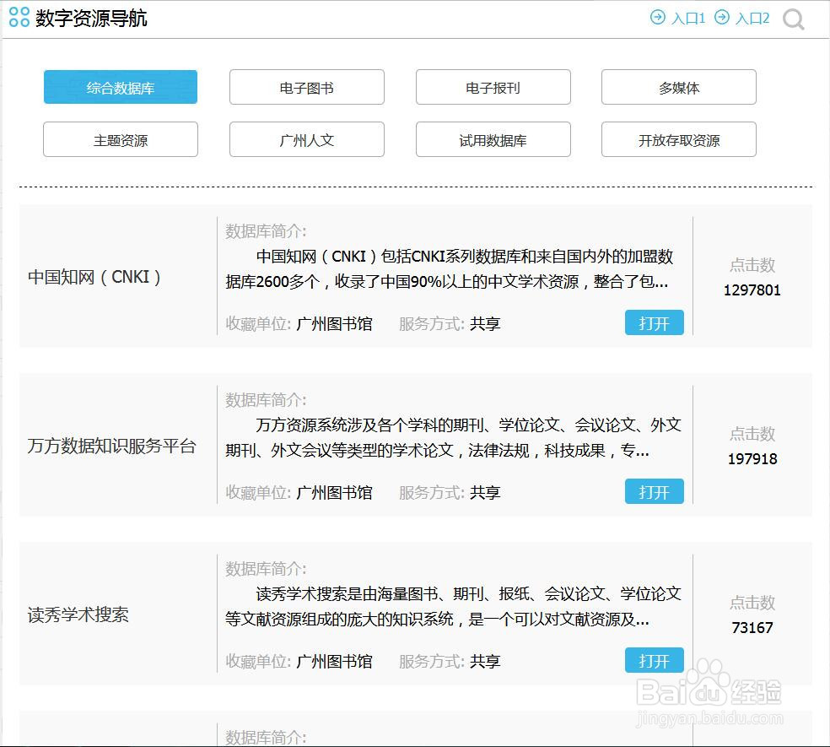
Task: Switch to the 电子图书 category
Action: pyautogui.click(x=307, y=88)
